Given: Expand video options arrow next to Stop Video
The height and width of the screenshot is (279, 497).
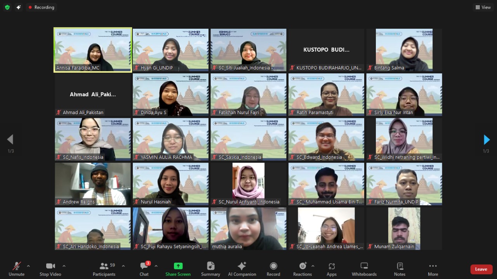Looking at the screenshot, I should coord(64,266).
